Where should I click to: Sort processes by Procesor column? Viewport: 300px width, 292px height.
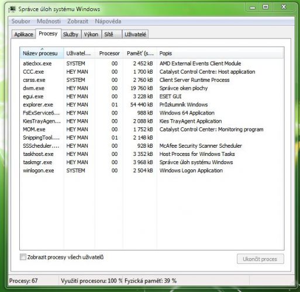(109, 53)
